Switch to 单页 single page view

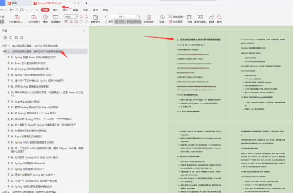109,22
